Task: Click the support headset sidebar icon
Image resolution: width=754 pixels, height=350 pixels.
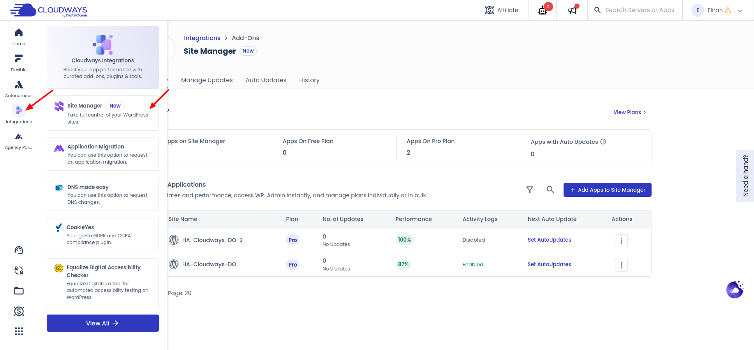Action: pos(19,250)
